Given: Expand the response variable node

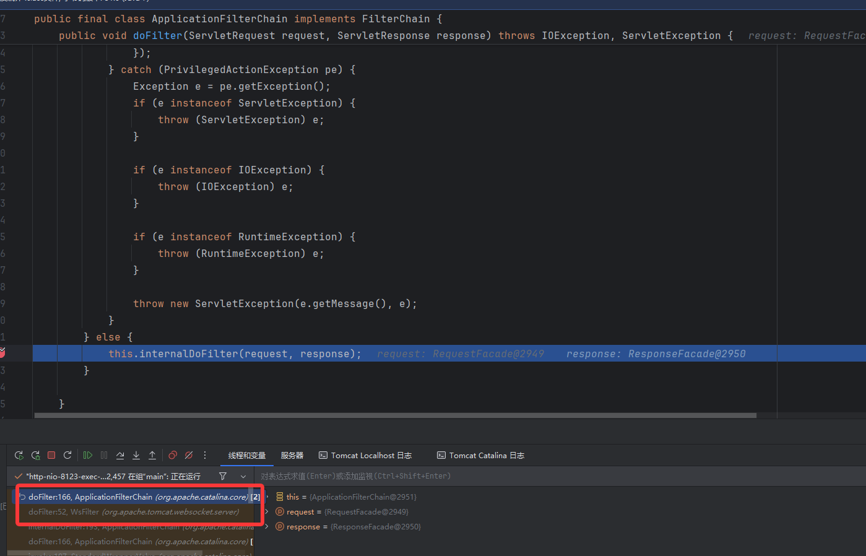Looking at the screenshot, I should pyautogui.click(x=267, y=527).
